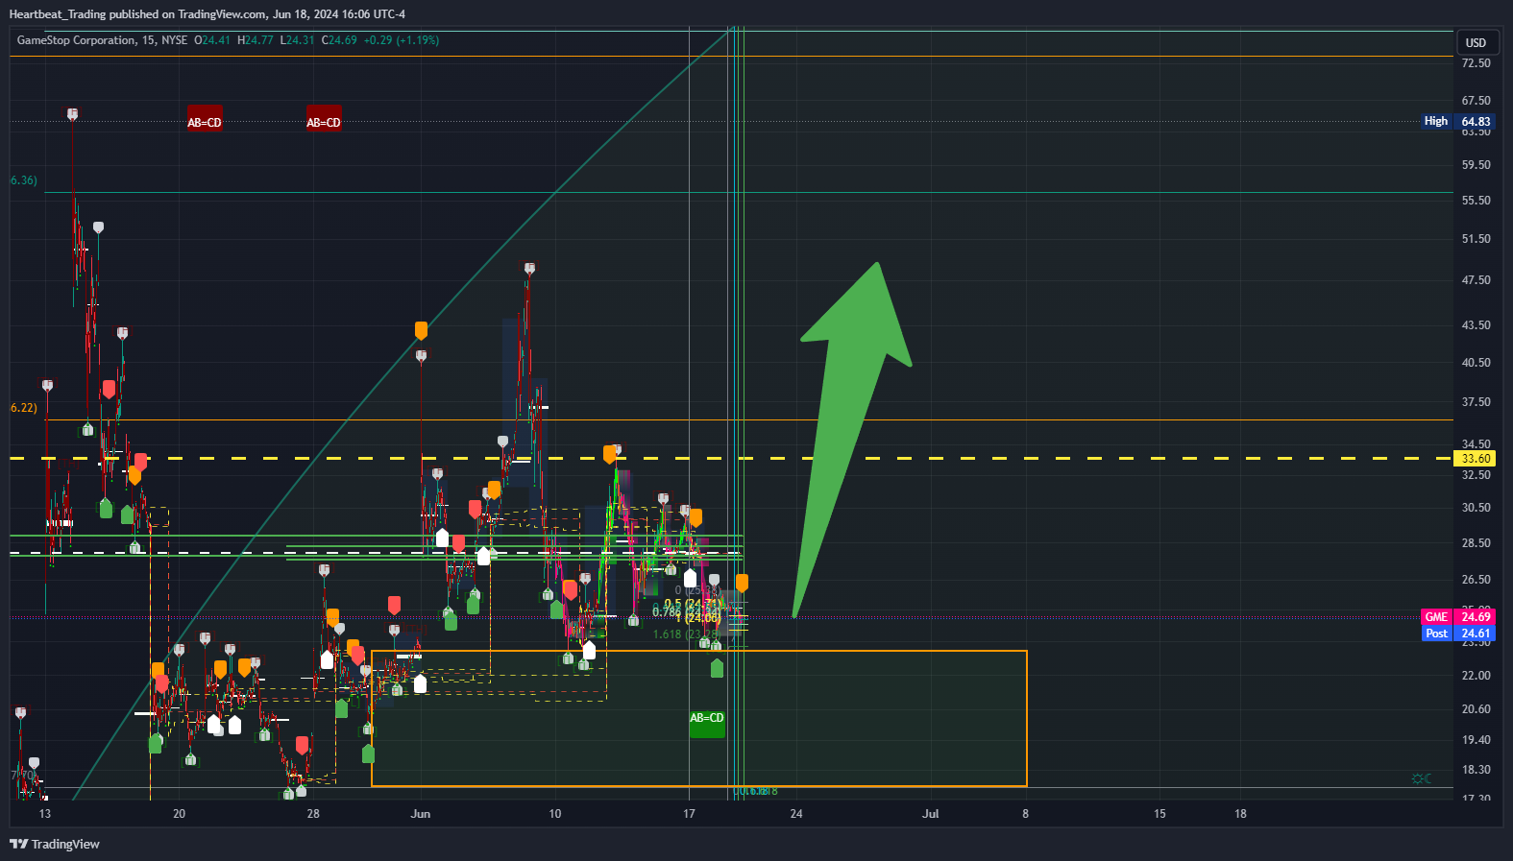Viewport: 1513px width, 861px height.
Task: Click the 24.61 post-market price value
Action: tap(1476, 634)
